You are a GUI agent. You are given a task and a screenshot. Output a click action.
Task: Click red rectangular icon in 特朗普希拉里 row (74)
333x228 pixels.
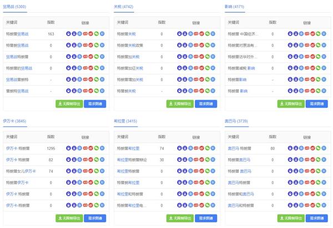tap(196, 148)
